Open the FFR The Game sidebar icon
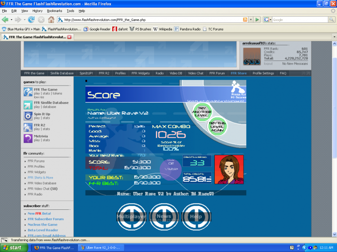Image resolution: width=337 pixels, height=252 pixels. tap(28, 92)
